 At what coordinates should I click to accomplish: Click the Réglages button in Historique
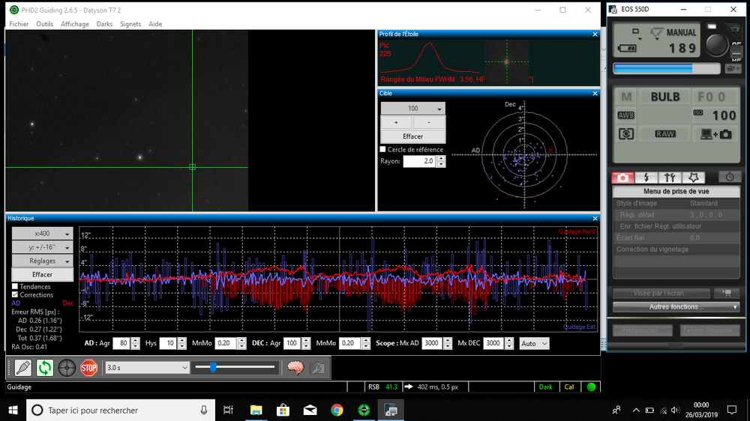[42, 261]
